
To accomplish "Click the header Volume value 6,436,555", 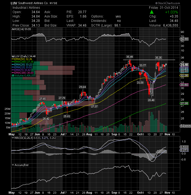I will point(171,25).
